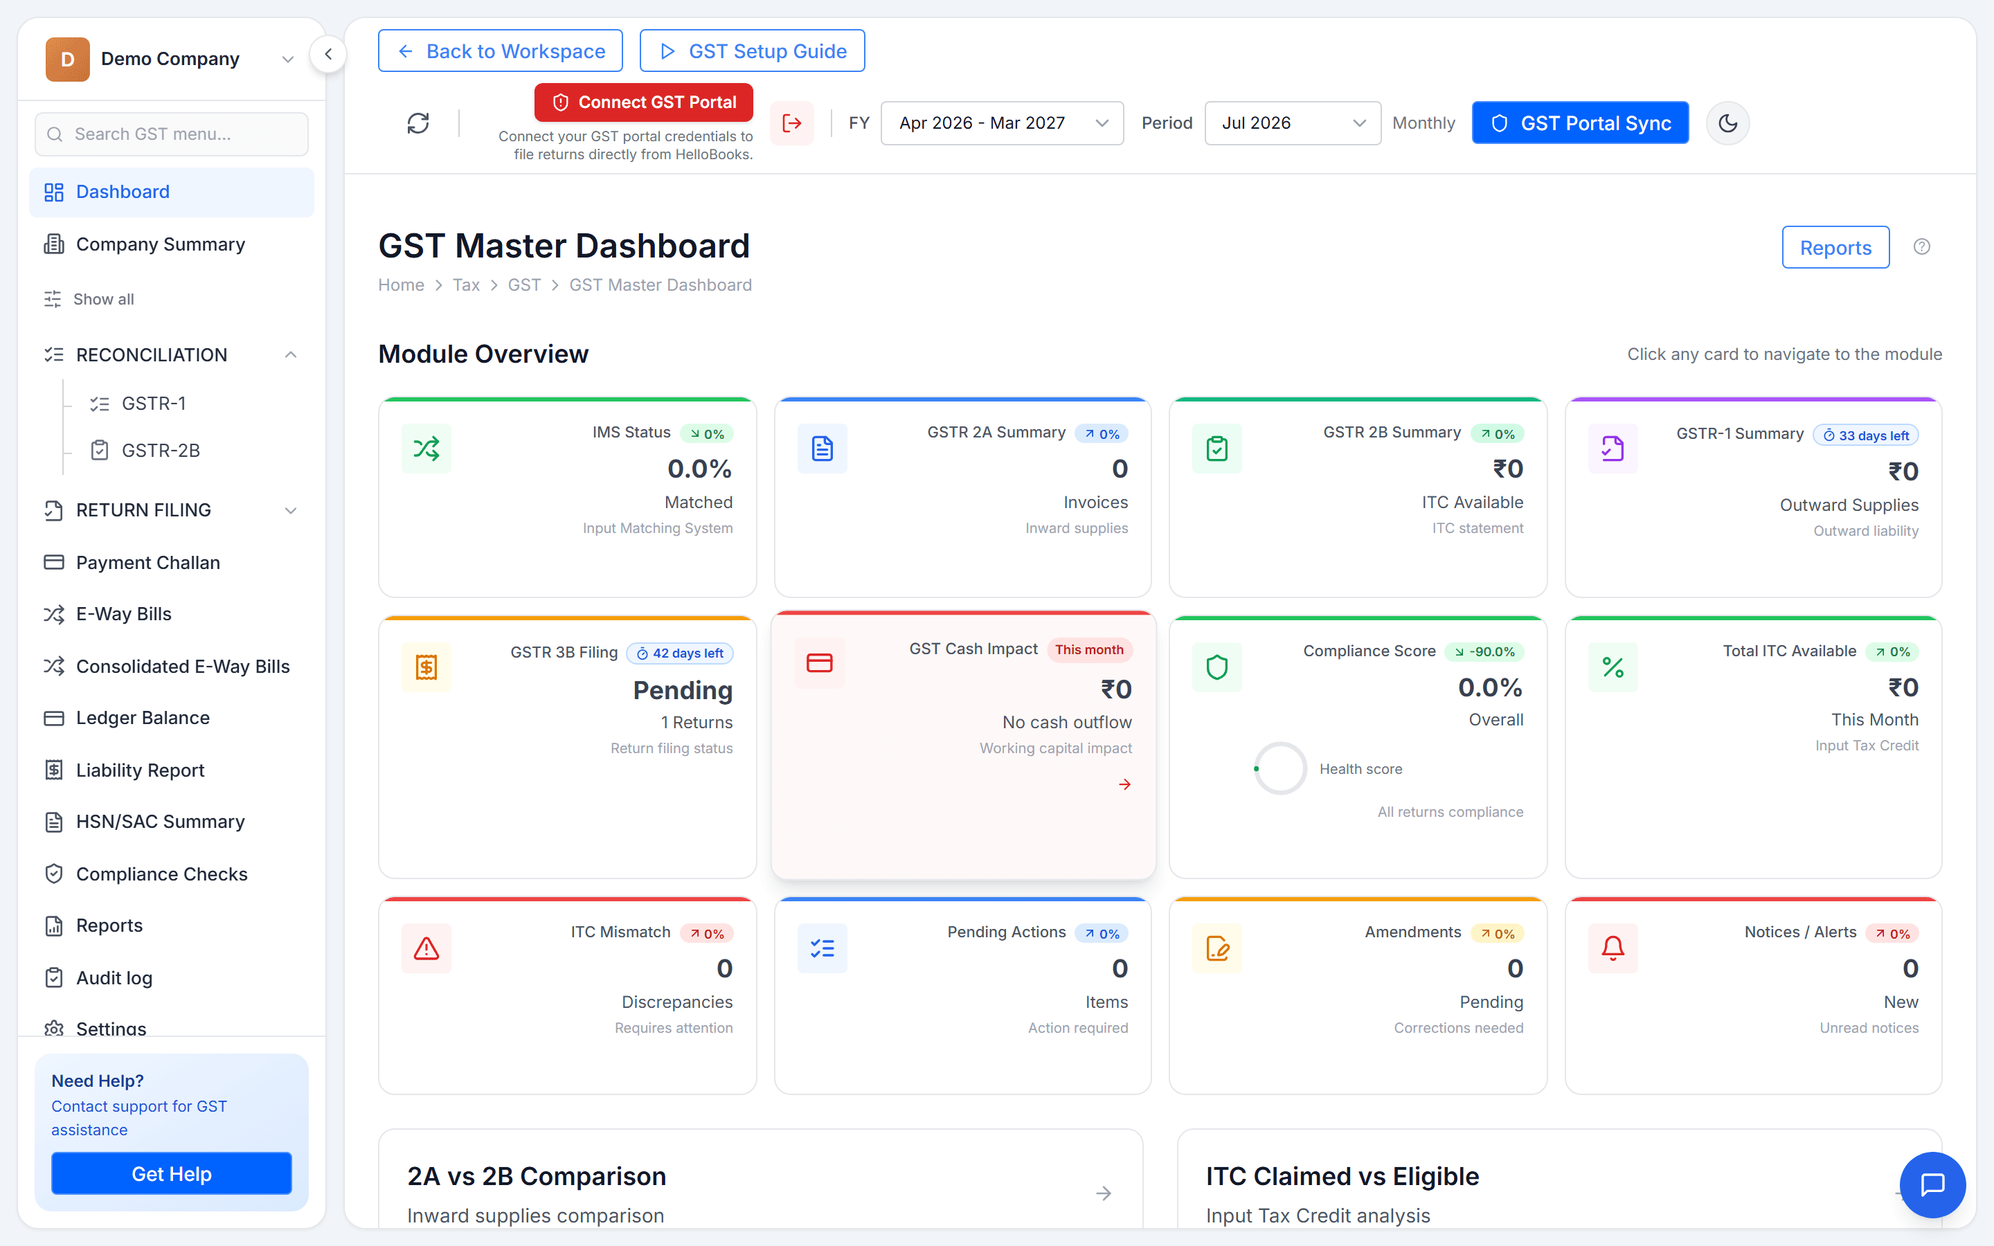Click in the Search GST menu field
This screenshot has height=1246, width=1994.
tap(172, 134)
